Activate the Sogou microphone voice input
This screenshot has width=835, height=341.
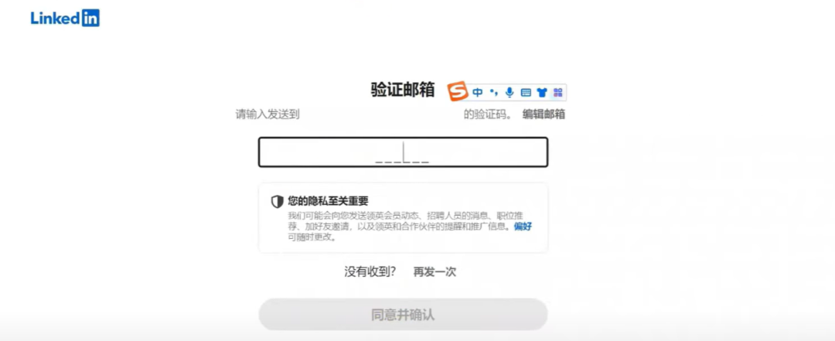coord(510,93)
